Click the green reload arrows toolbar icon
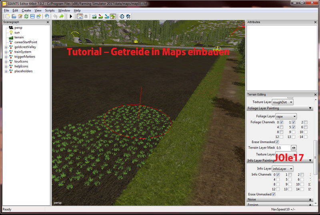 pos(26,16)
